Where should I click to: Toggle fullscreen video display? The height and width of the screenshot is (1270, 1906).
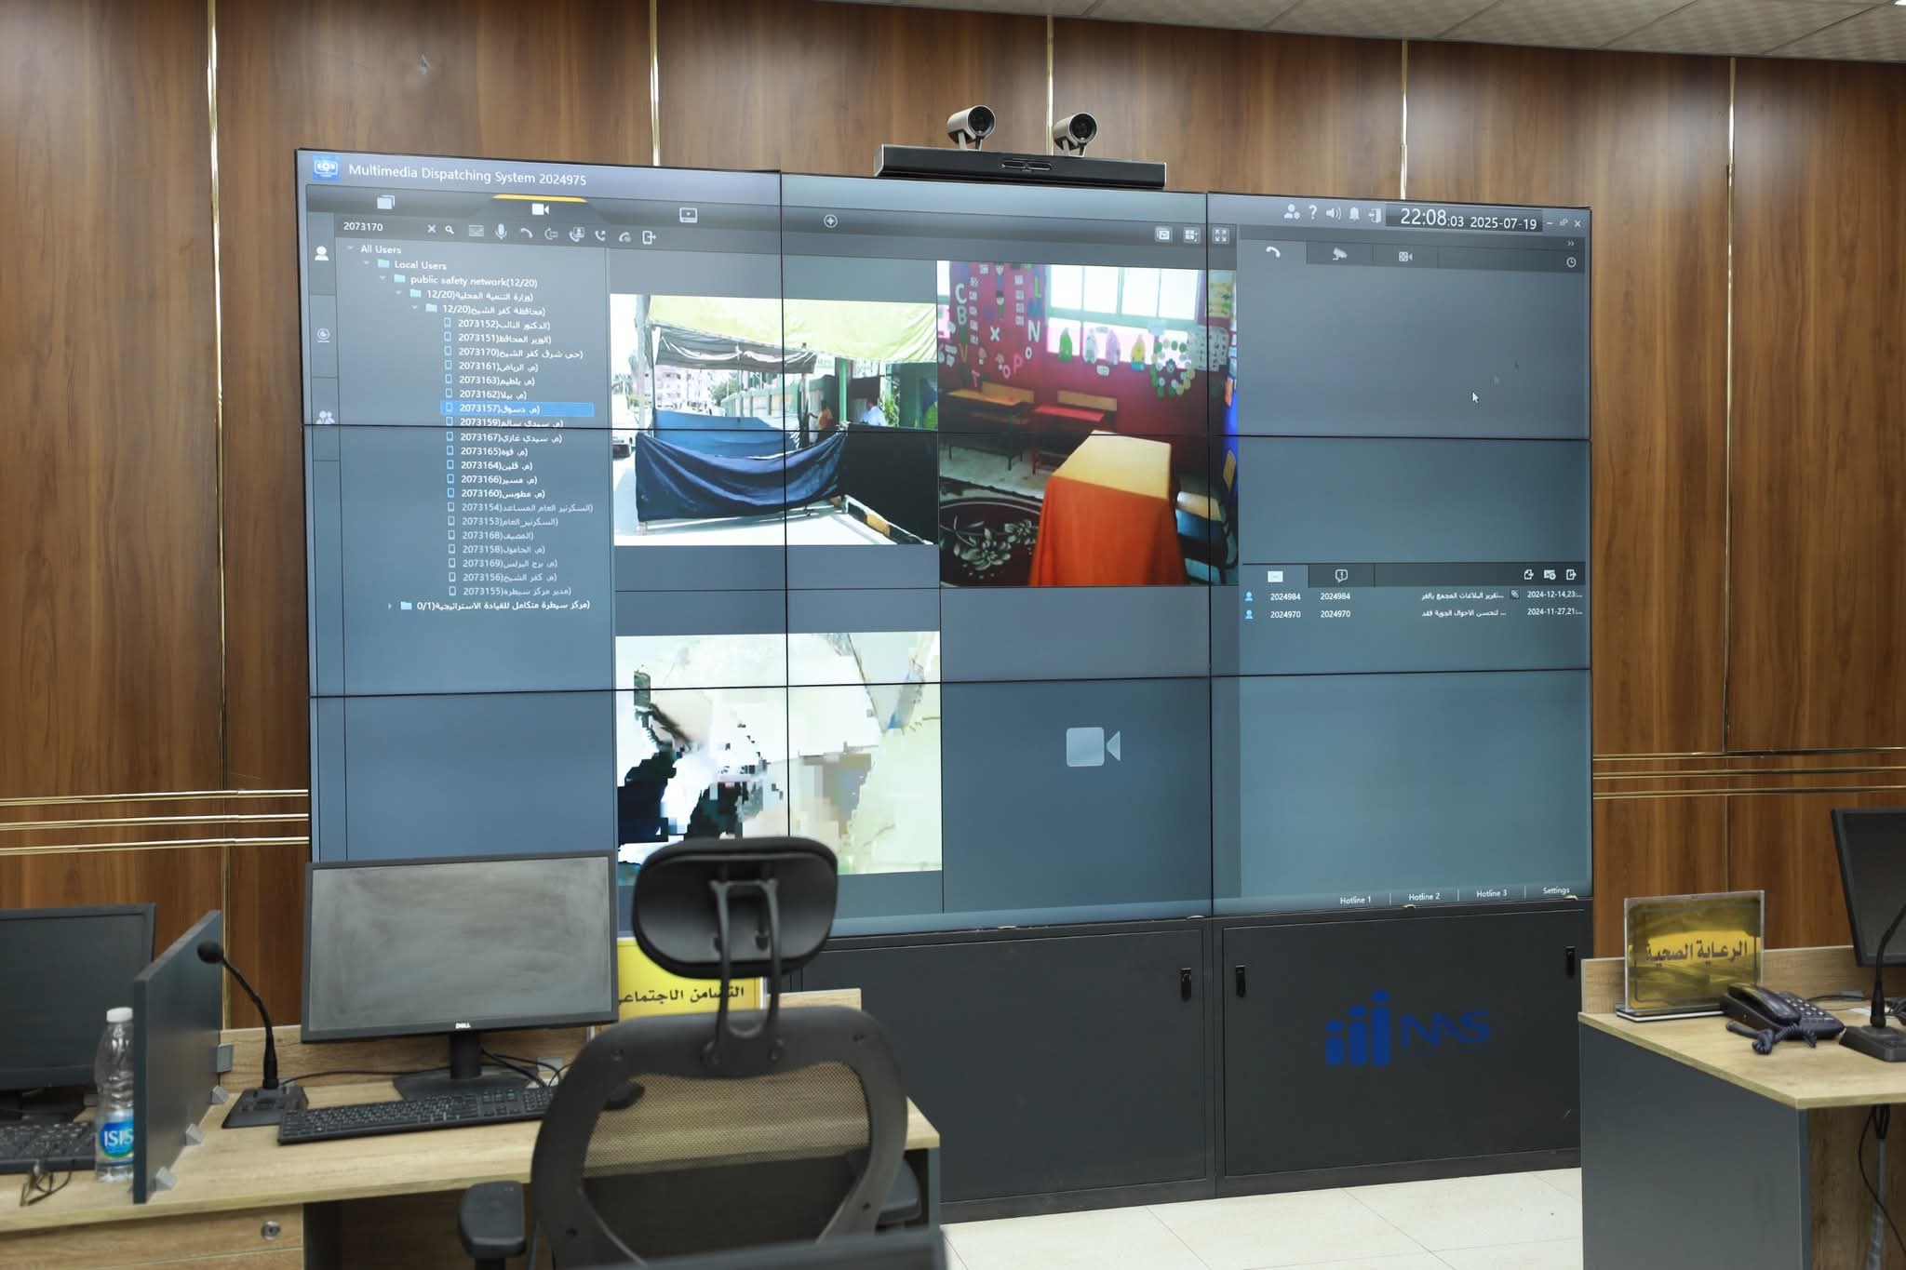[1221, 235]
